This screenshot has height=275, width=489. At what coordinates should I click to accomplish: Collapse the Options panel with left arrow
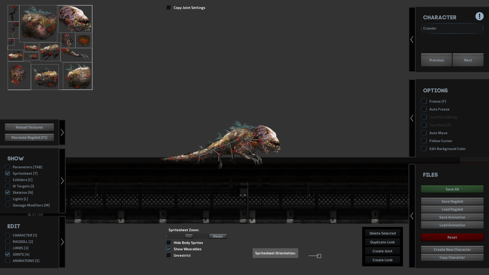point(412,118)
